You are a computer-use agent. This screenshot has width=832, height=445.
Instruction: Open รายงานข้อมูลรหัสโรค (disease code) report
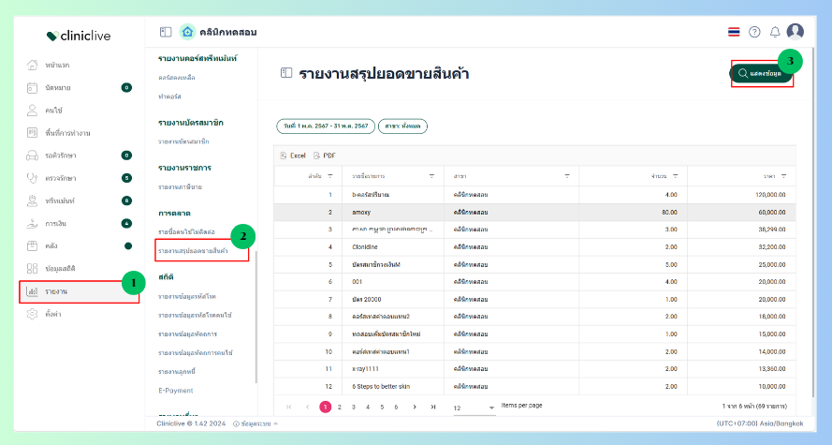coord(187,296)
